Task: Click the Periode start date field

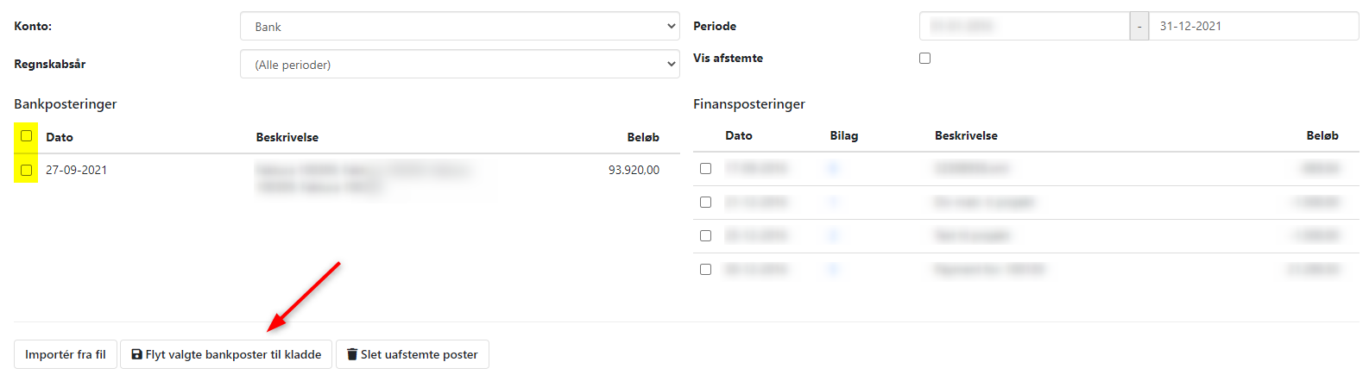Action: [1024, 27]
